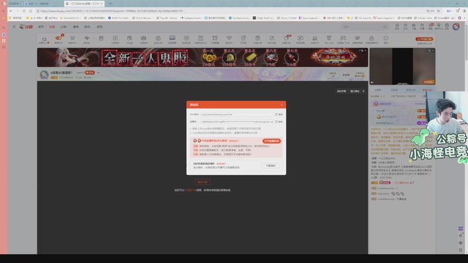Toggle 实时字幕 live captions on the player
The image size is (468, 263).
[342, 91]
